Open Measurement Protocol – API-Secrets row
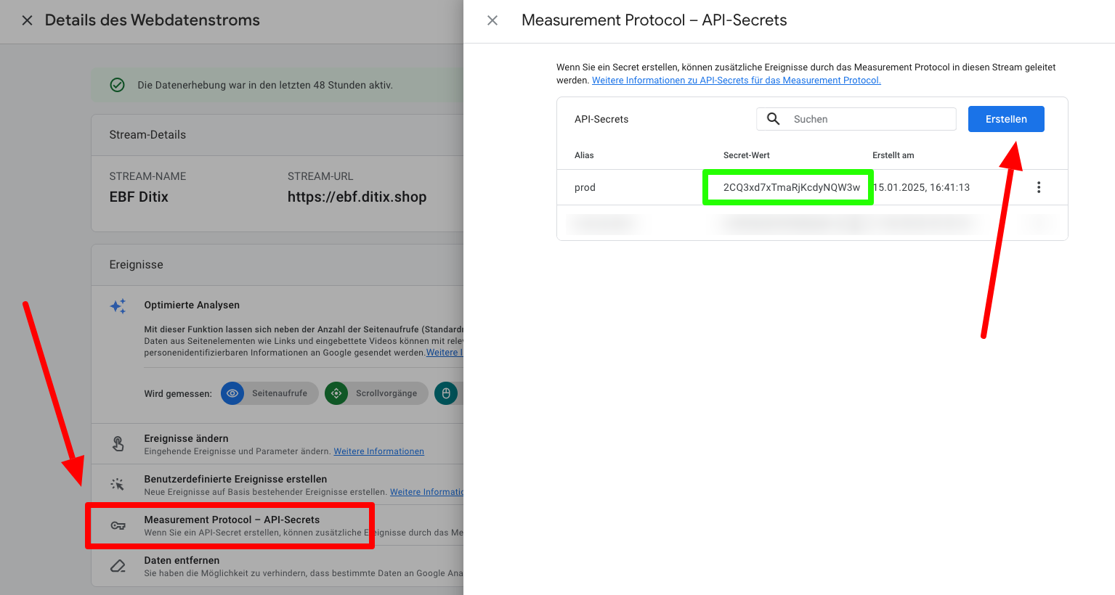This screenshot has width=1115, height=595. click(277, 525)
